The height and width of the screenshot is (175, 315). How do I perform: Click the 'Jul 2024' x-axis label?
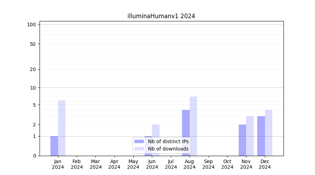(x=171, y=164)
